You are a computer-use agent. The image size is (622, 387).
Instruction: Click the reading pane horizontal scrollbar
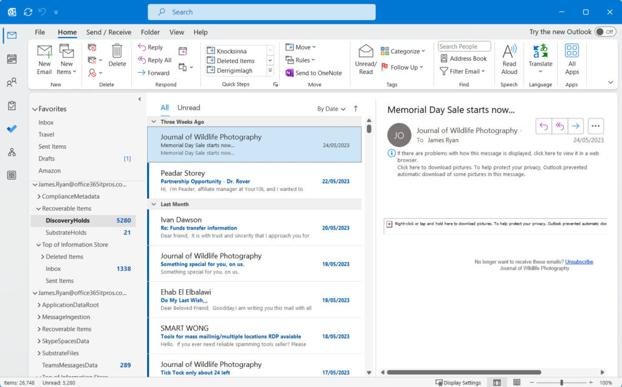point(463,372)
